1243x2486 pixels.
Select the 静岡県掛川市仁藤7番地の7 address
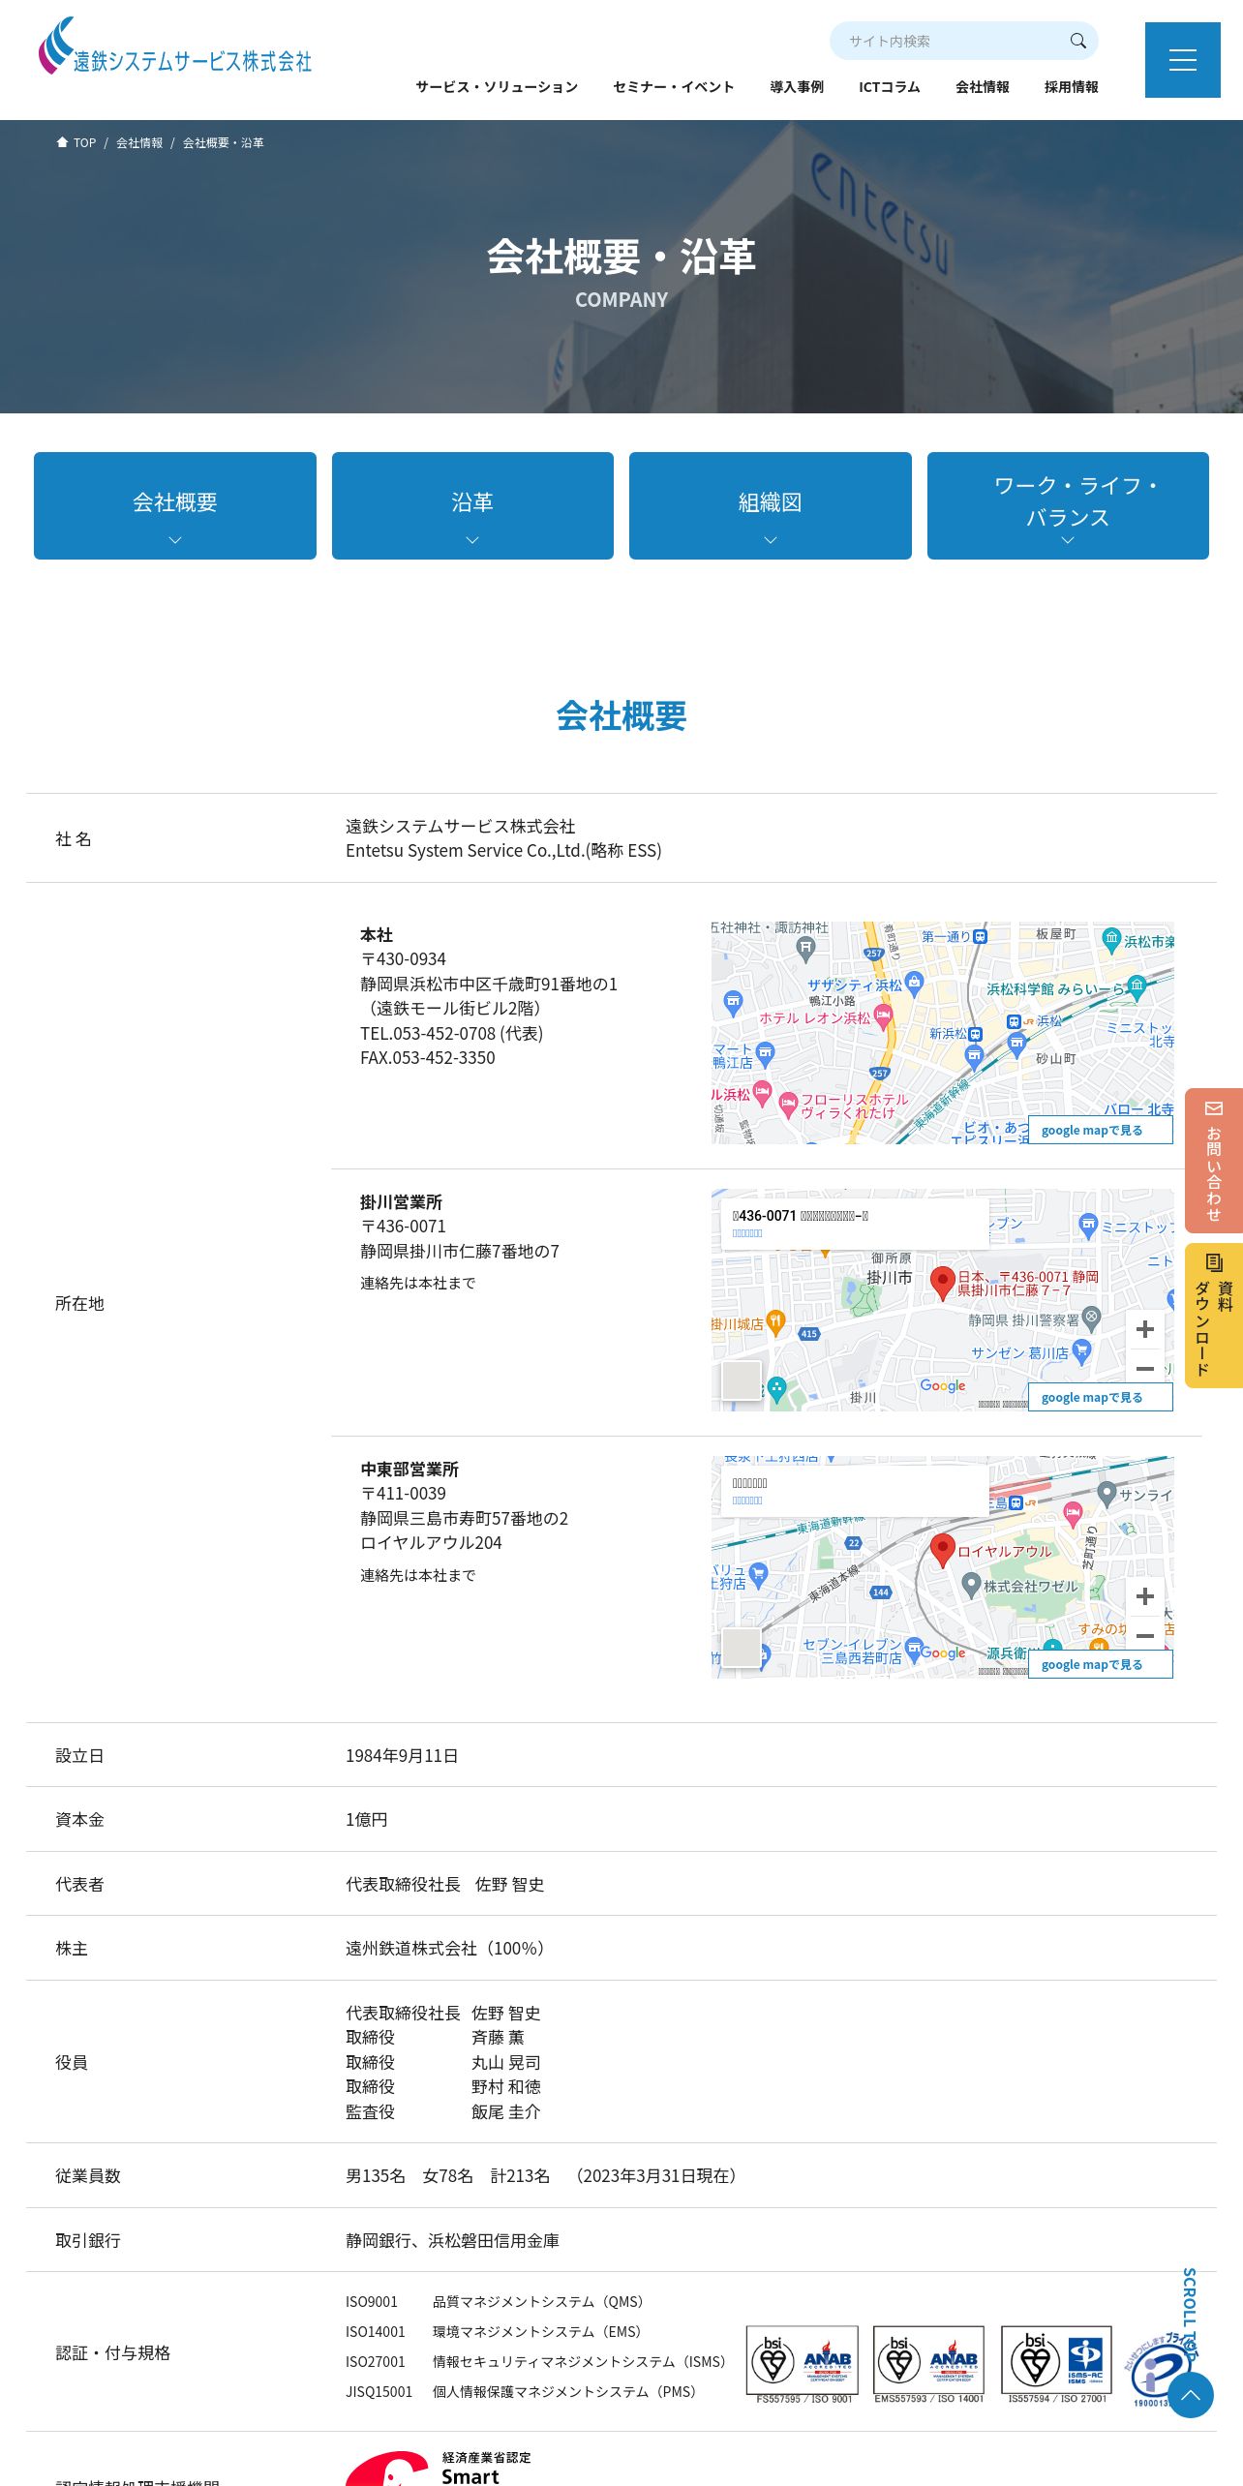[x=460, y=1252]
